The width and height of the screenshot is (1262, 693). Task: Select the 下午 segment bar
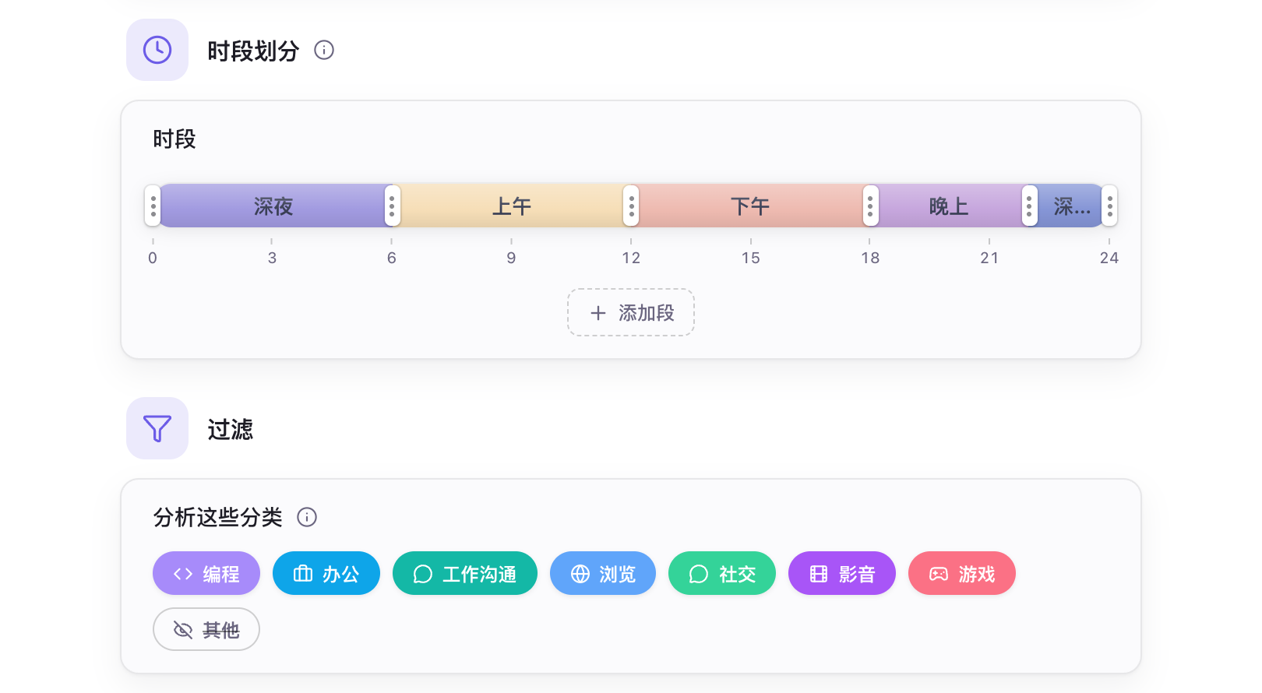coord(750,206)
